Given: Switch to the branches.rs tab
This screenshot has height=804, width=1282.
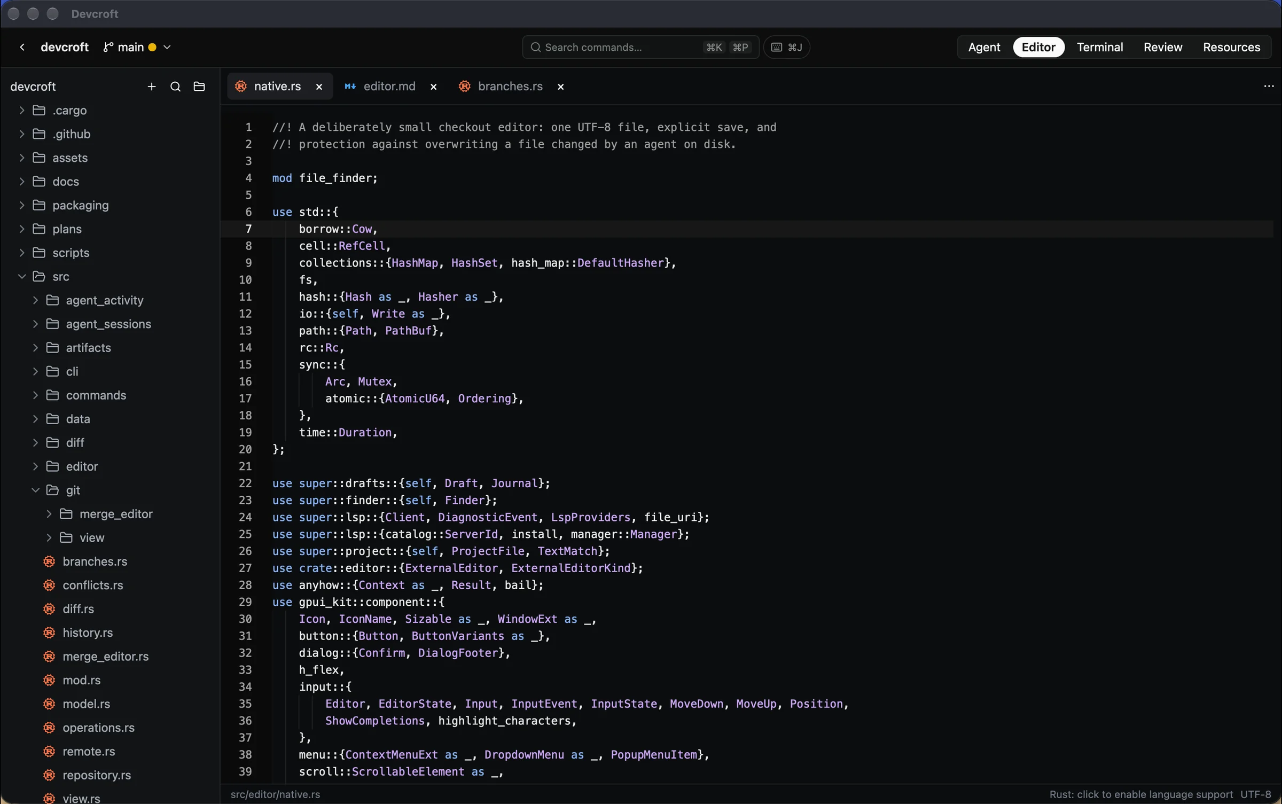Looking at the screenshot, I should point(510,86).
